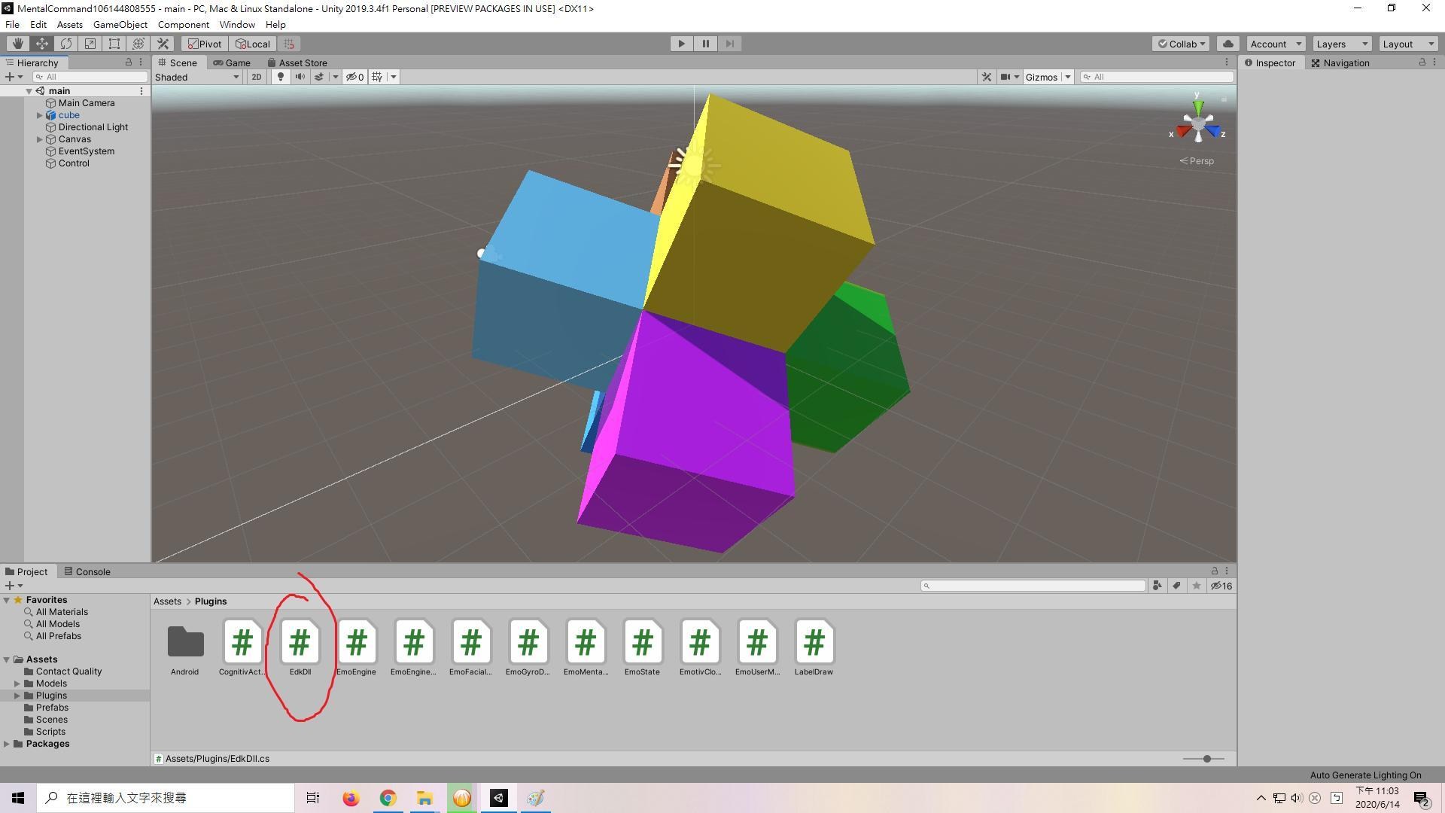Select the Rect Transform tool
1445x813 pixels.
pyautogui.click(x=114, y=44)
